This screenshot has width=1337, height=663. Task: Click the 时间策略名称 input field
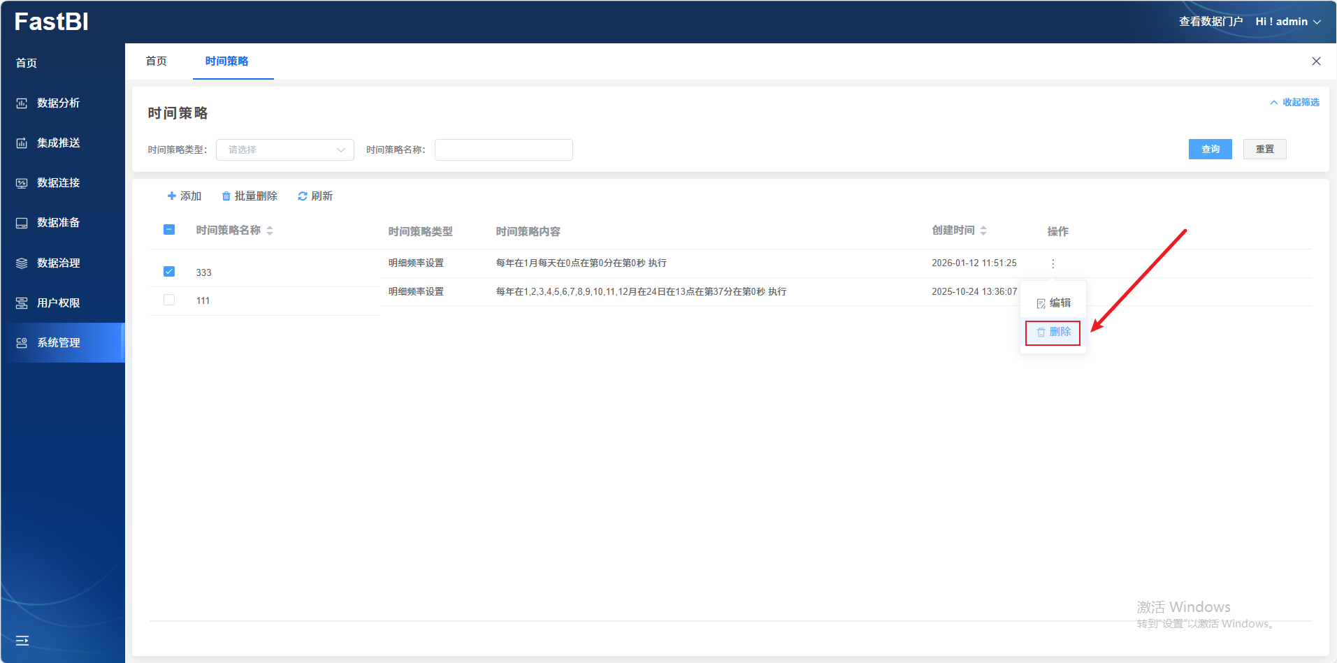pos(503,150)
